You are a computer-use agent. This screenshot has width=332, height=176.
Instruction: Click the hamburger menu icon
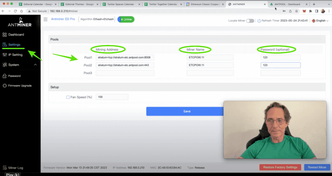click(x=46, y=20)
